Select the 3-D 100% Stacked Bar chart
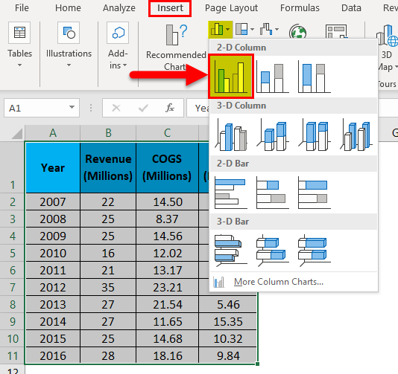Screen dimensions: 398x374 (x=315, y=251)
